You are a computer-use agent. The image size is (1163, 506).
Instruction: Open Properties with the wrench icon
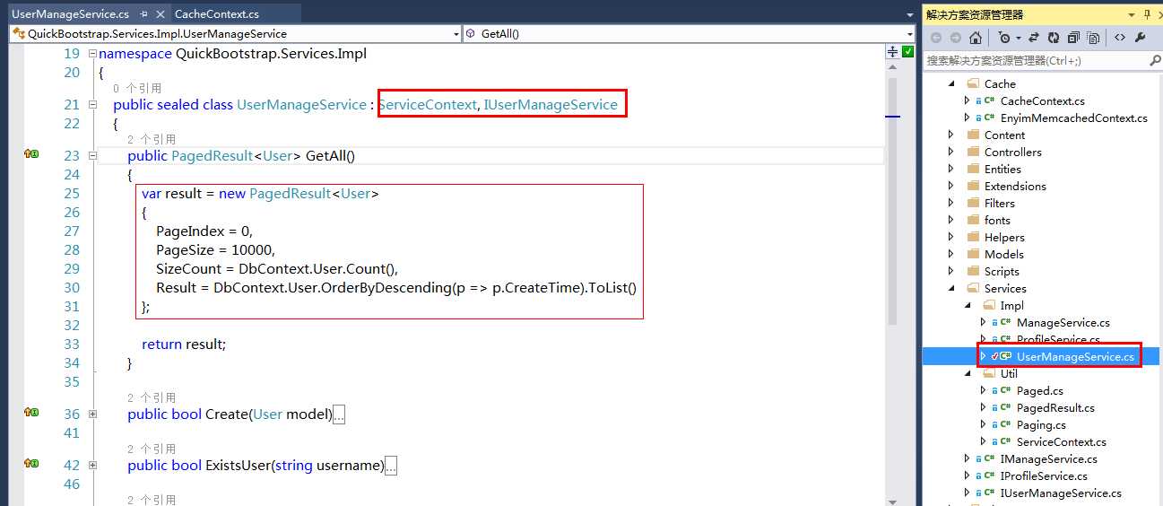pos(1141,38)
